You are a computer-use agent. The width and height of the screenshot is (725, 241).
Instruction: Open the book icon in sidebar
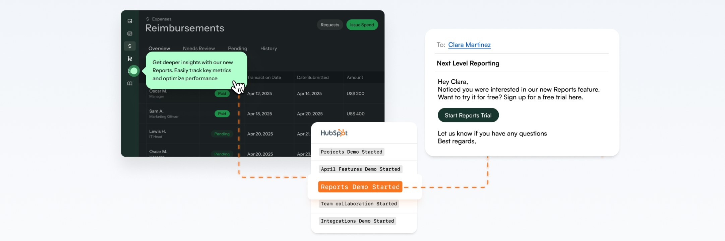point(130,83)
